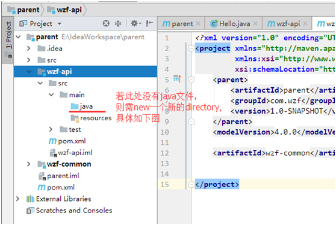Expand the wzf-common module

pos(29,164)
